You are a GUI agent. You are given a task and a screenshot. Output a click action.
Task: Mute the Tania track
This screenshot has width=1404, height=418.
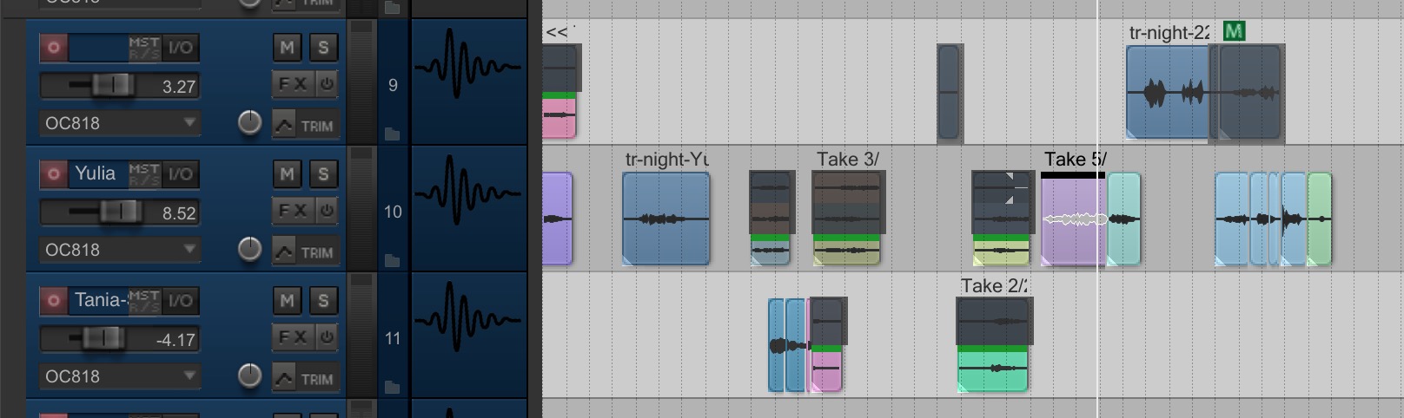[x=287, y=300]
